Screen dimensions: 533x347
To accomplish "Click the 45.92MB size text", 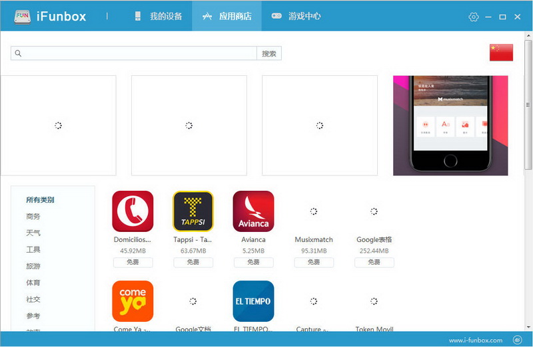I will (x=133, y=251).
